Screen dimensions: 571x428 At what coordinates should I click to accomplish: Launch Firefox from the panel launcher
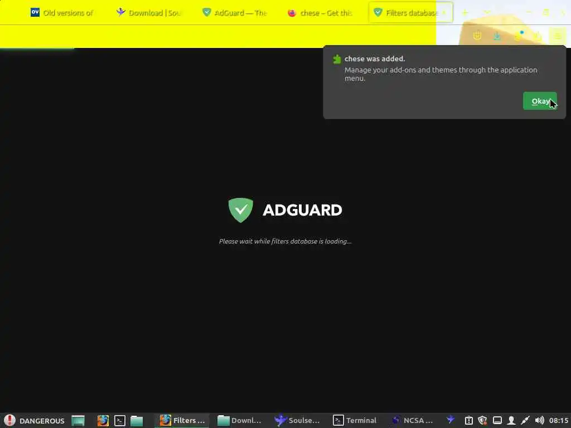click(103, 420)
